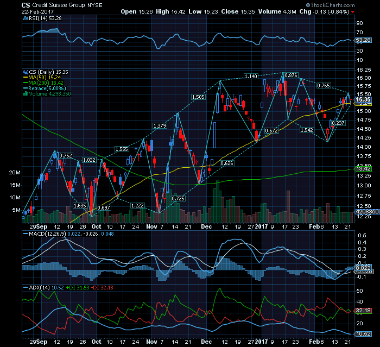Click the 0.022 MACD value tag on axis
The height and width of the screenshot is (347, 380).
(x=363, y=268)
